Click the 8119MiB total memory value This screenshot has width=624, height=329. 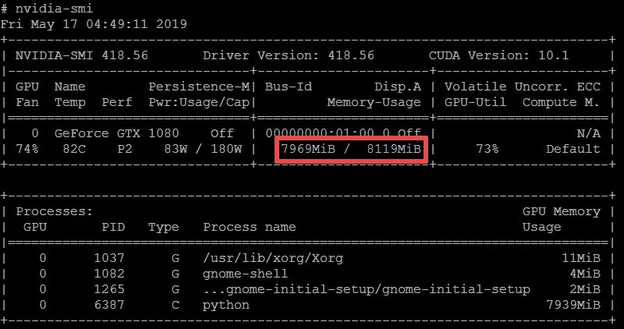394,149
